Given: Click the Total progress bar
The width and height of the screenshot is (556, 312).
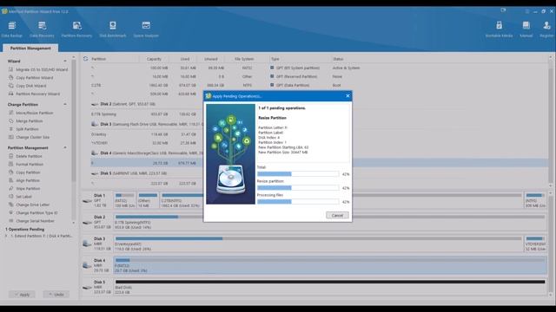Looking at the screenshot, I should click(298, 174).
